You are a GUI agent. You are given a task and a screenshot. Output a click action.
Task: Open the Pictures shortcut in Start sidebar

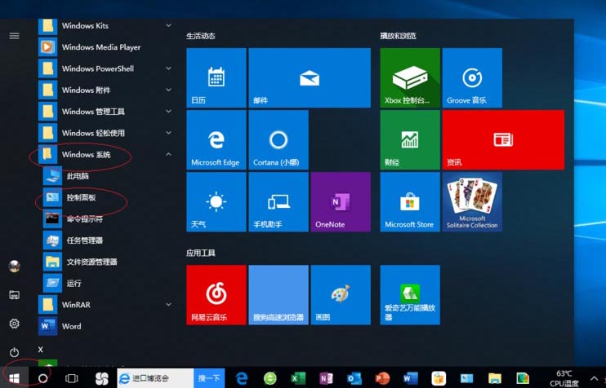tap(15, 295)
